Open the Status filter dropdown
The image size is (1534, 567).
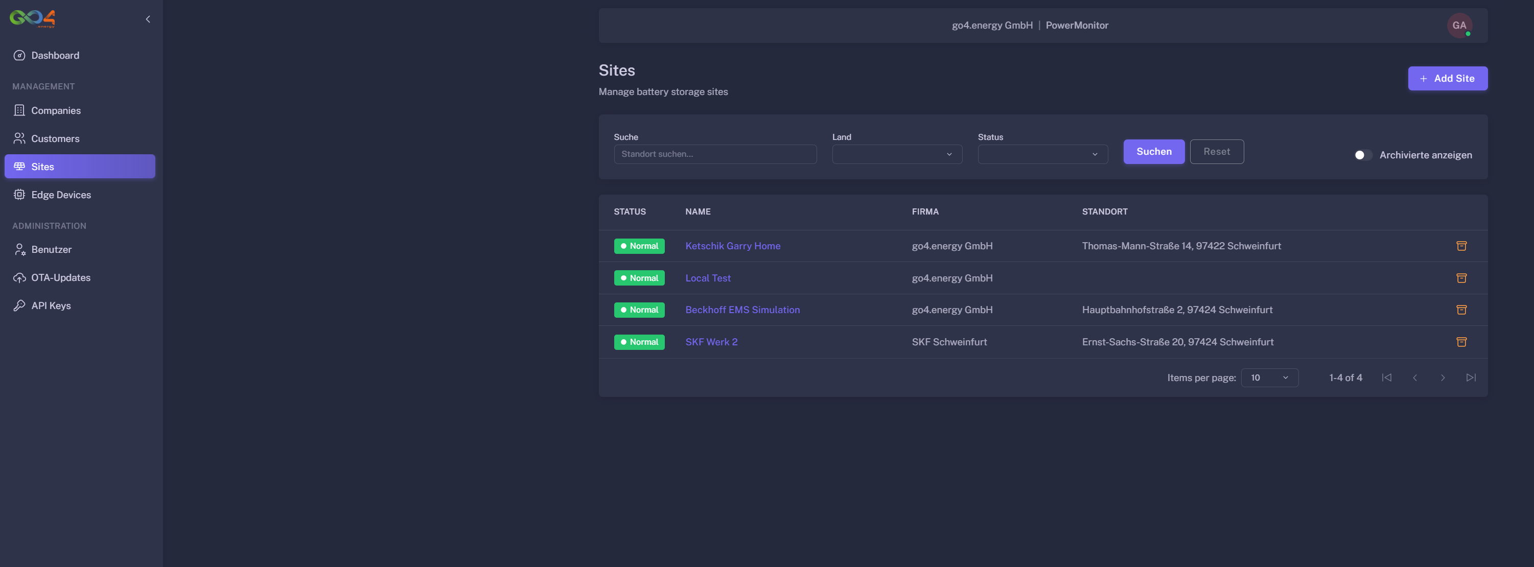click(1042, 154)
